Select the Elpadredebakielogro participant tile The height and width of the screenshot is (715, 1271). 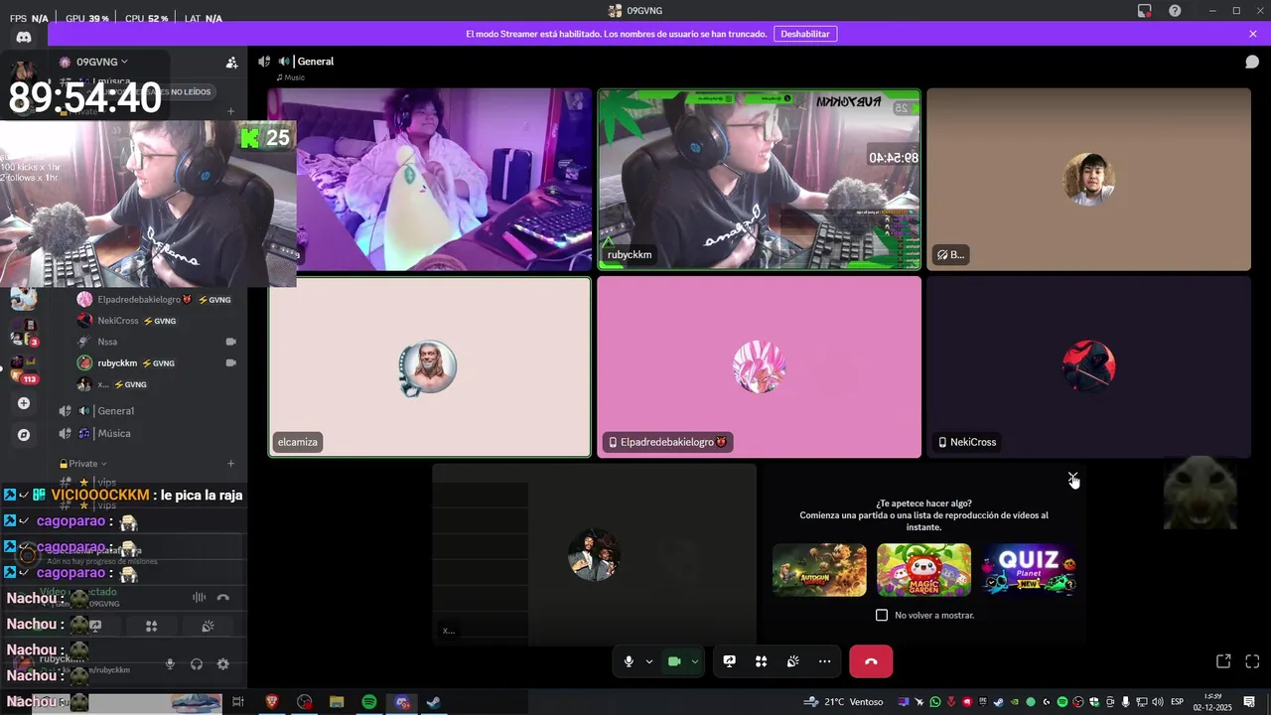(760, 367)
